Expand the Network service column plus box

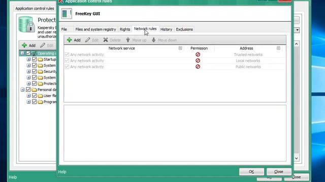[180, 48]
